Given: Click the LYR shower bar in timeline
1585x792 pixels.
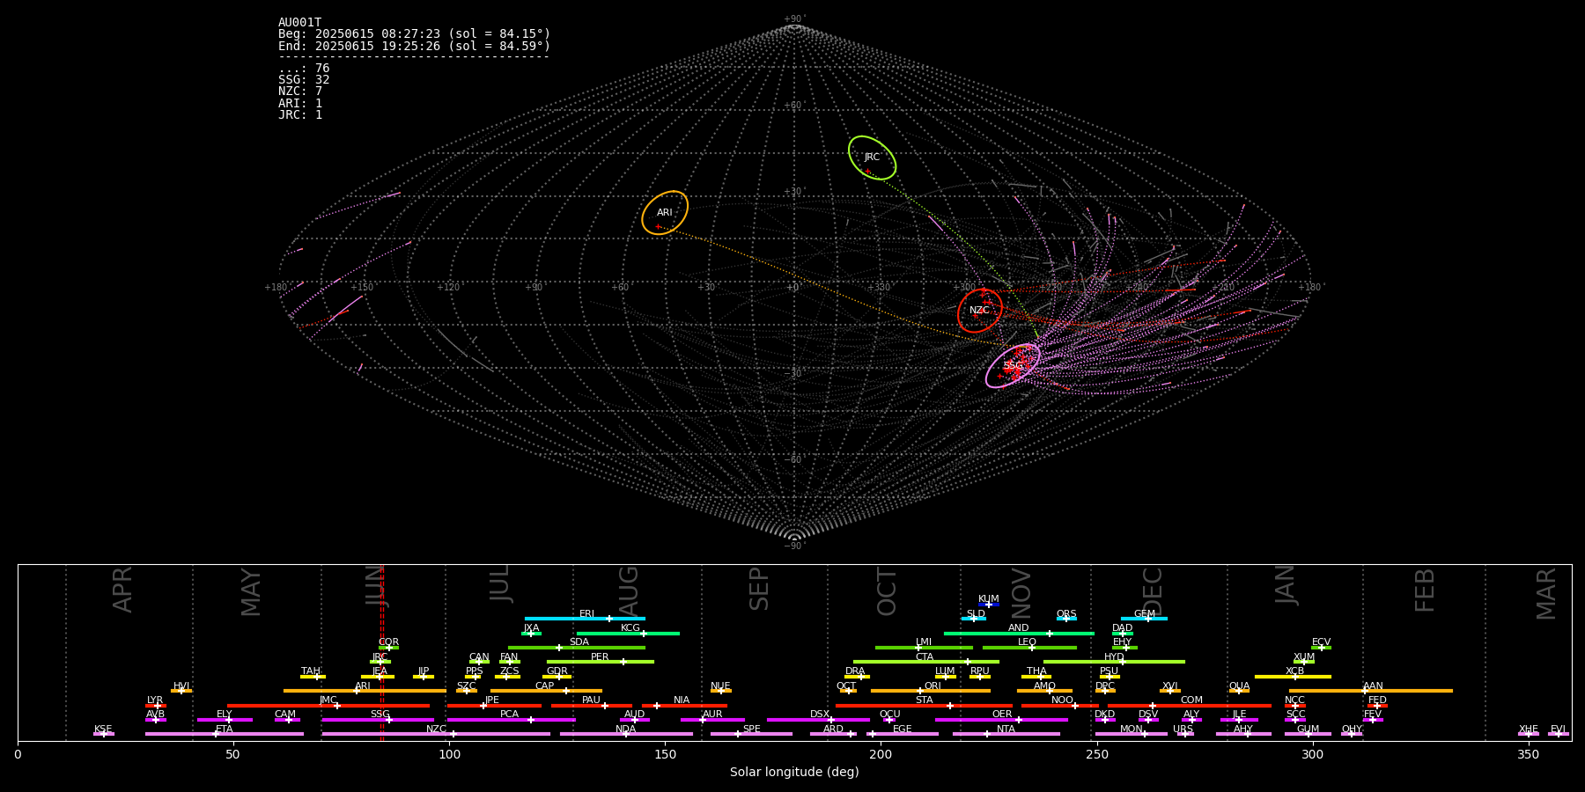Looking at the screenshot, I should [x=156, y=706].
